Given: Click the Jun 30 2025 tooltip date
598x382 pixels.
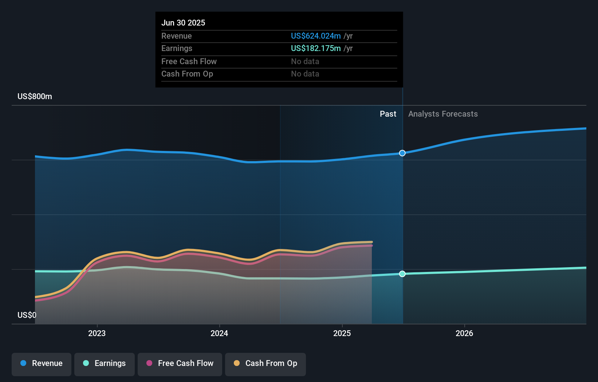Looking at the screenshot, I should tap(183, 23).
